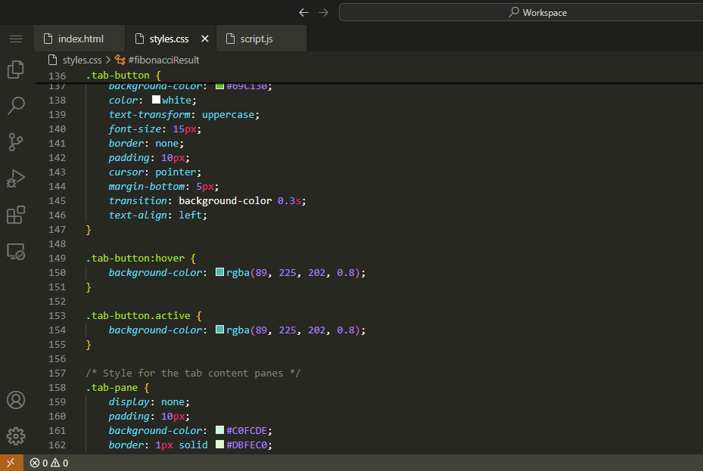Open color picker for #C0FCDE swatch
The height and width of the screenshot is (471, 703).
220,430
